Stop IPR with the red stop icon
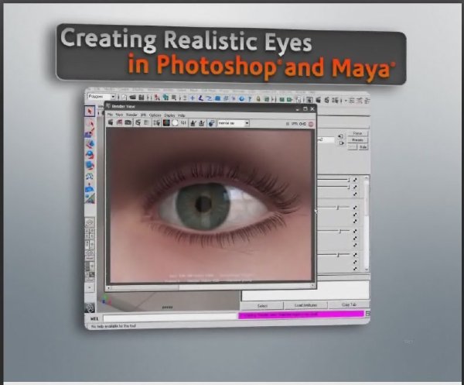The width and height of the screenshot is (464, 385). tap(311, 124)
